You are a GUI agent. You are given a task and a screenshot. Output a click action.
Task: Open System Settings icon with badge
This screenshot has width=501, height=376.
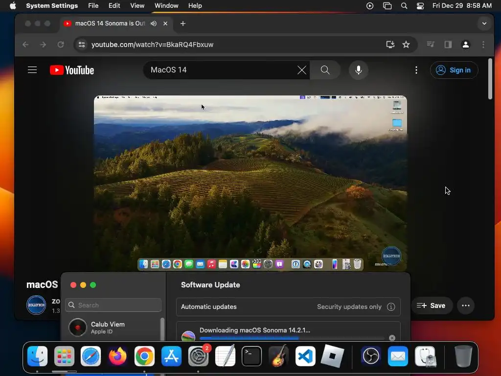[x=198, y=356]
